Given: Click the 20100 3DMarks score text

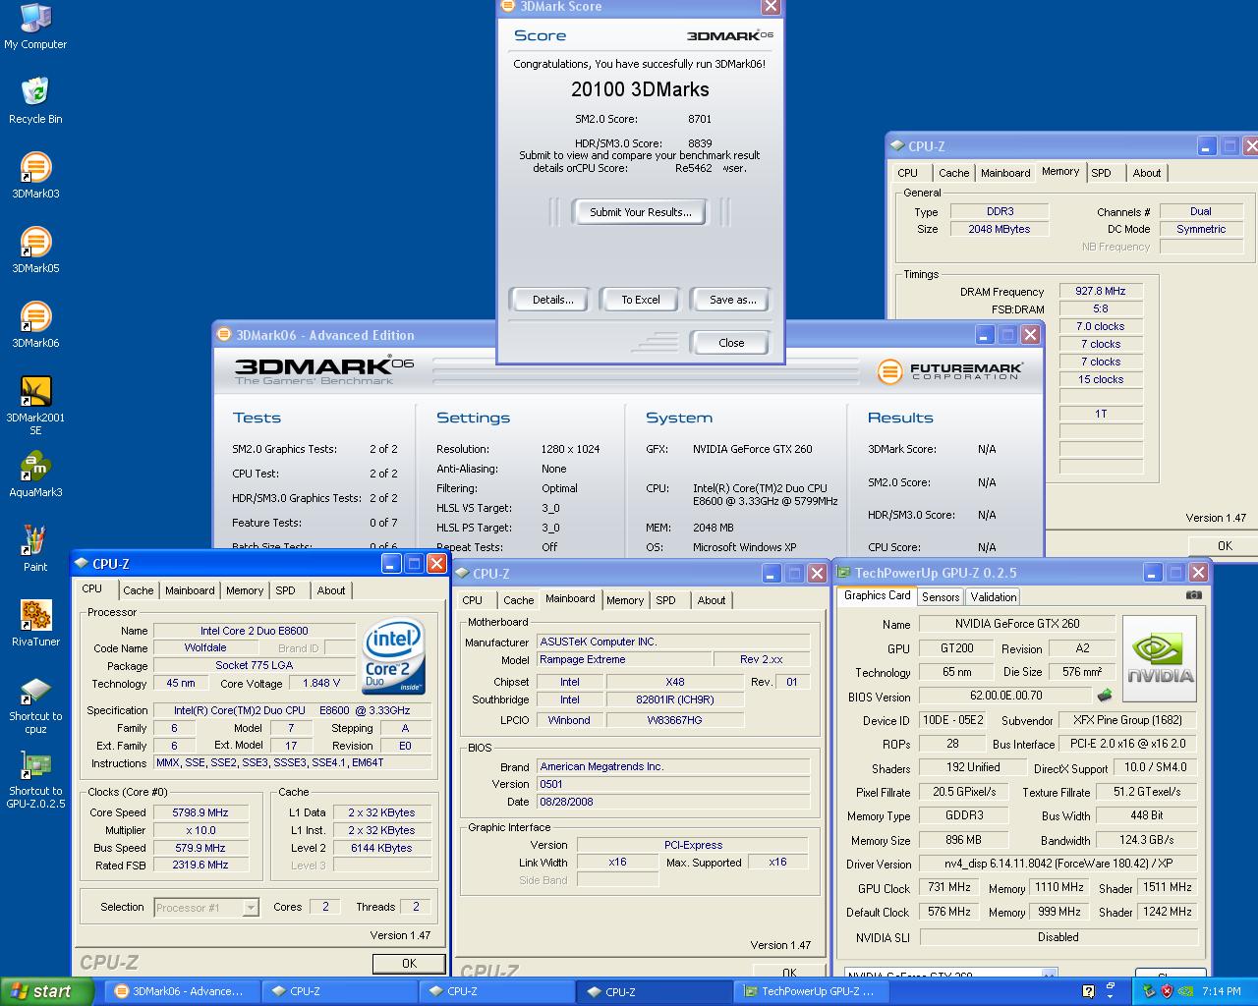Looking at the screenshot, I should (640, 89).
